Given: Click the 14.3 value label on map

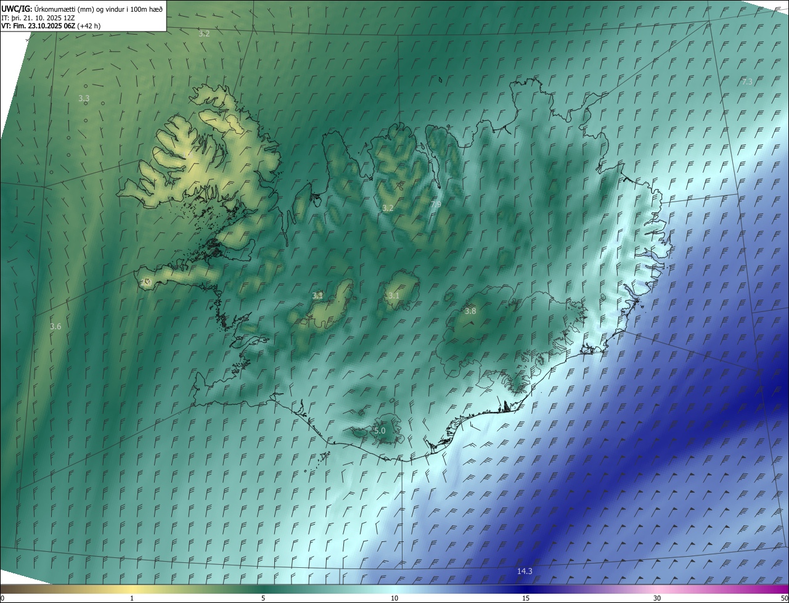Looking at the screenshot, I should 525,572.
